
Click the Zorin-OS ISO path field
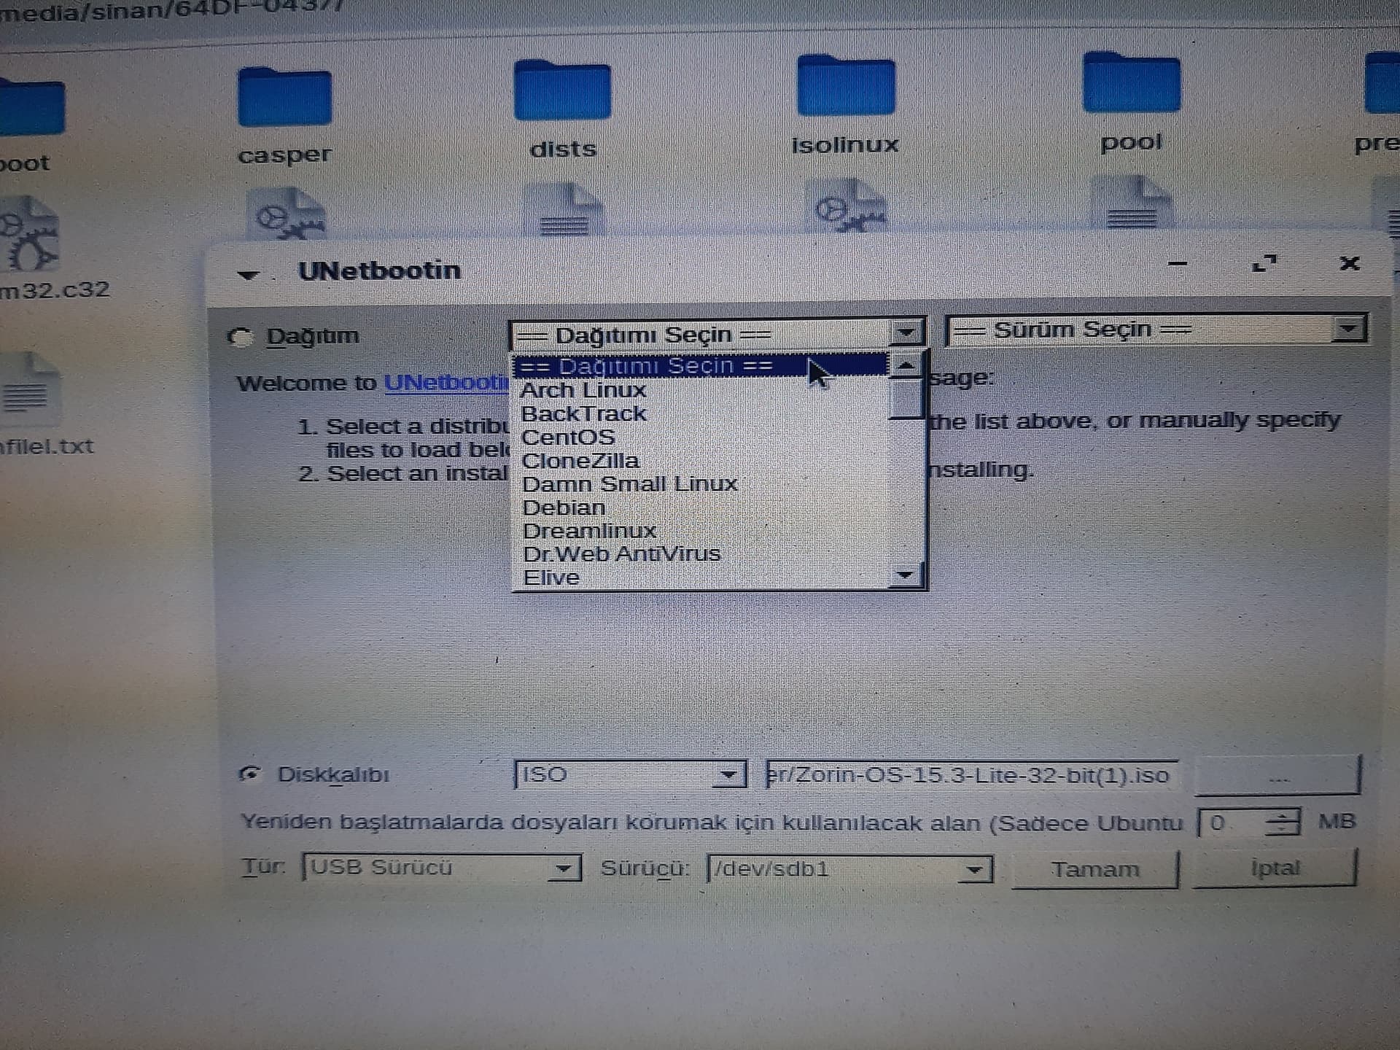coord(971,774)
